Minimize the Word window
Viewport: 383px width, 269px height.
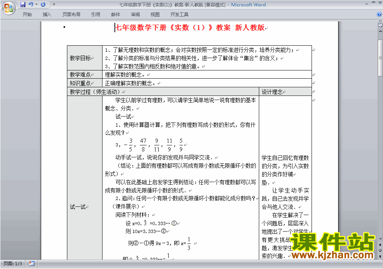[x=367, y=3]
